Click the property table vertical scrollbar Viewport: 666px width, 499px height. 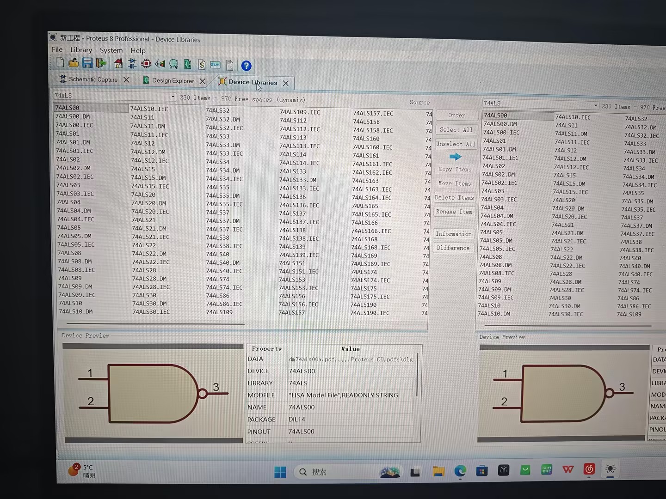click(x=418, y=375)
